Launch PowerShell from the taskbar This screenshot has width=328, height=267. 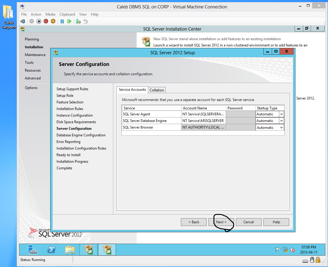point(51,249)
